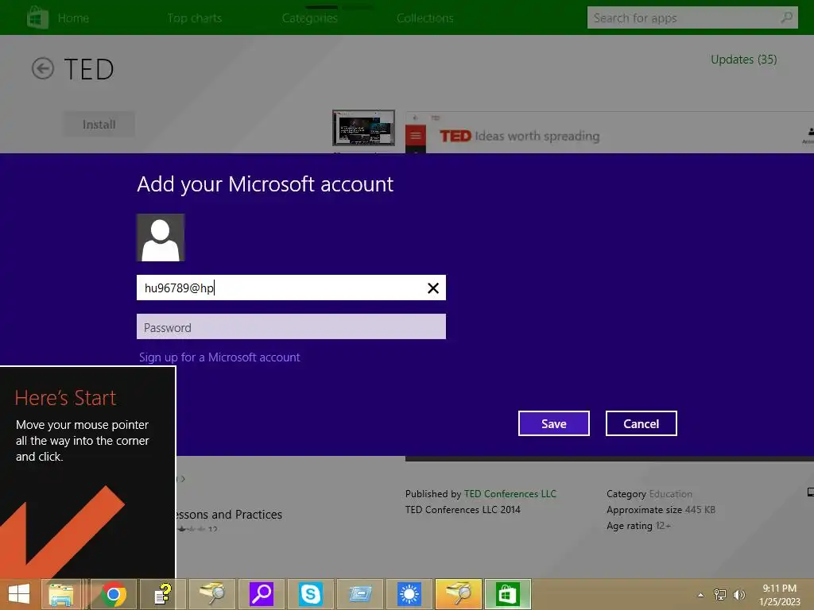
Task: Open the TED Conferences LLC publisher link
Action: tap(510, 494)
